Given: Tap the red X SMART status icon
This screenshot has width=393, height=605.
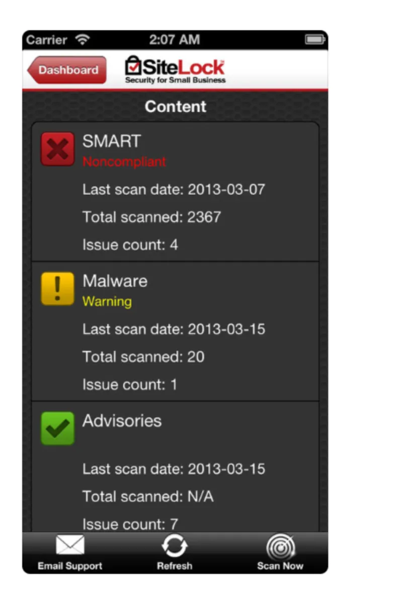Looking at the screenshot, I should [x=57, y=149].
